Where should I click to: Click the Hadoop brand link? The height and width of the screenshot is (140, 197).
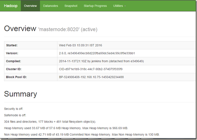click(11, 6)
